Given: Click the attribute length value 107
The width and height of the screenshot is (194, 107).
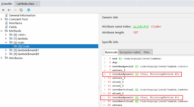Looking at the screenshot, I should click(x=135, y=33).
